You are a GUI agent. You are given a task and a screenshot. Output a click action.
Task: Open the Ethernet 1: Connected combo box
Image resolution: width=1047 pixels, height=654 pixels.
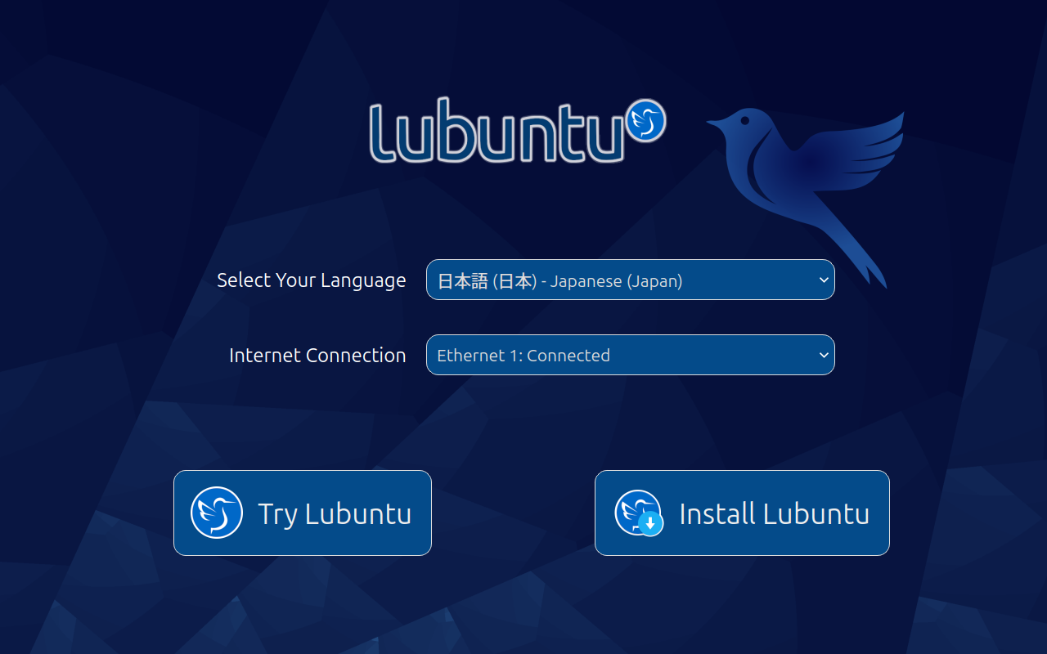click(630, 355)
